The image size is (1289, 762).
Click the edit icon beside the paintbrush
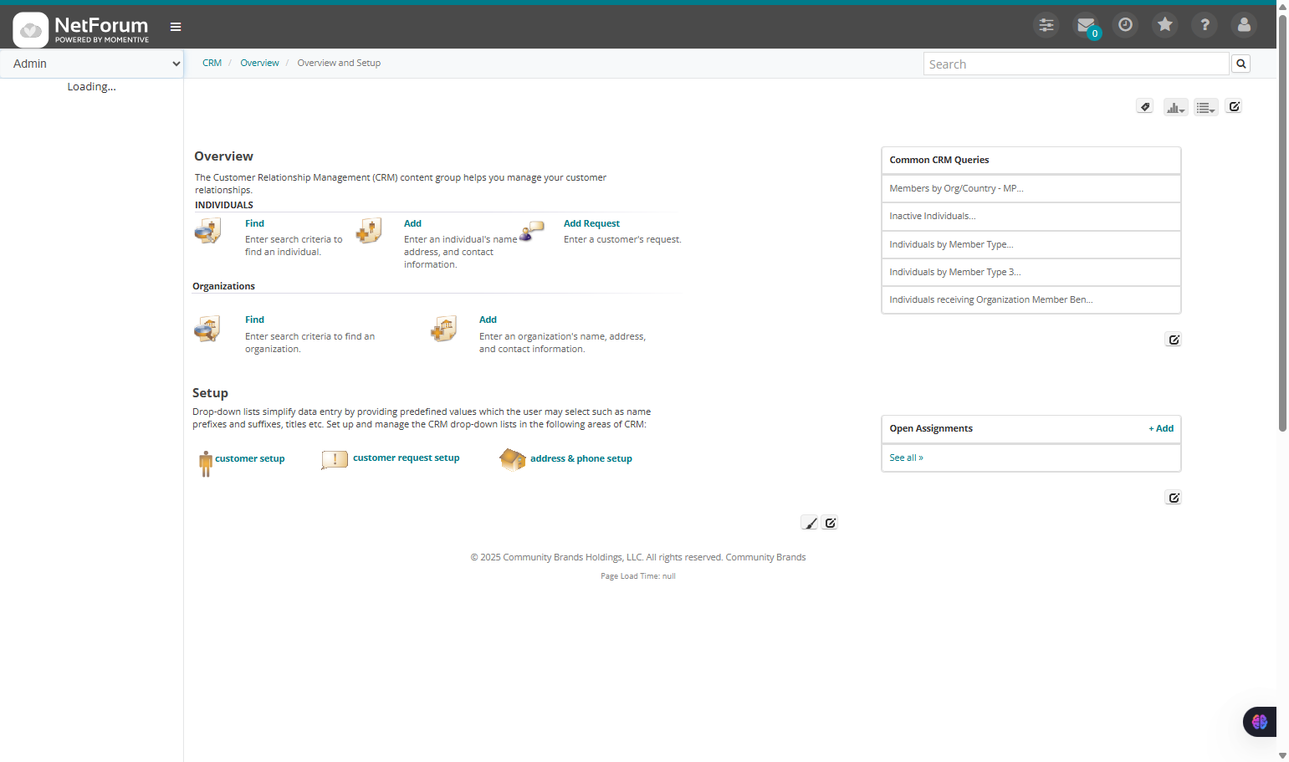(x=830, y=523)
